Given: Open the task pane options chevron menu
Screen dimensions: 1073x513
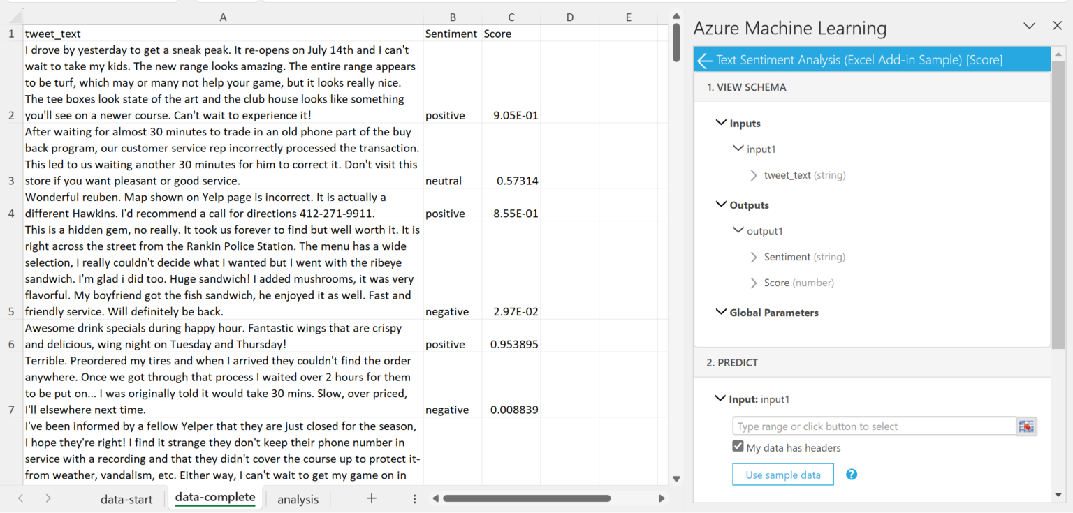Looking at the screenshot, I should coord(1029,26).
